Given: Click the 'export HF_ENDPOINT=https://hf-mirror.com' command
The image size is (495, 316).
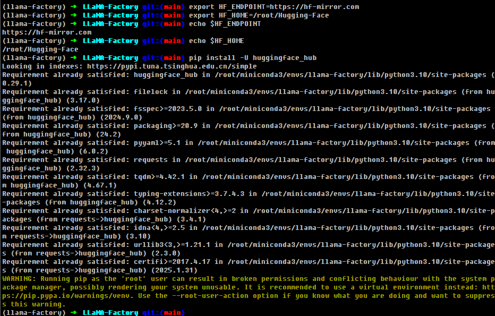Looking at the screenshot, I should pyautogui.click(x=274, y=6).
